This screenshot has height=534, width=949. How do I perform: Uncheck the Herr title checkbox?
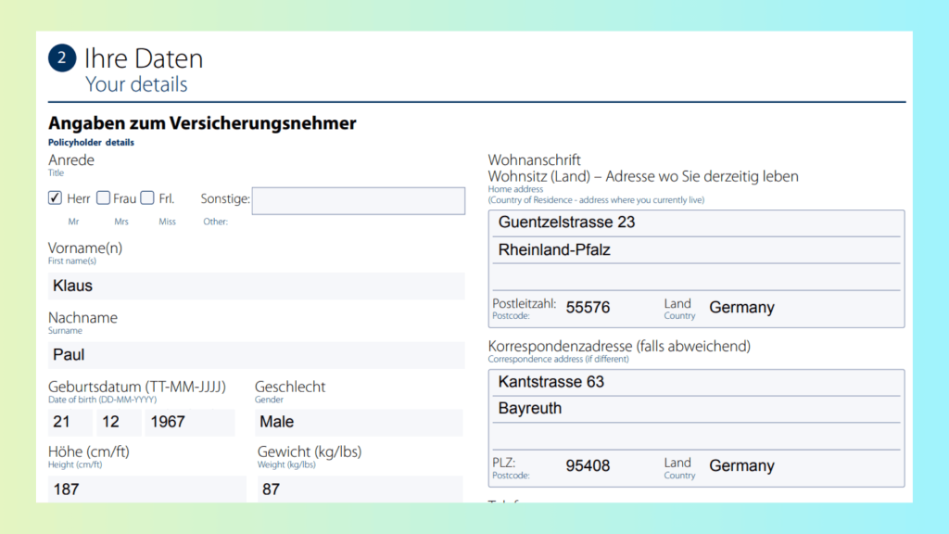click(x=56, y=197)
